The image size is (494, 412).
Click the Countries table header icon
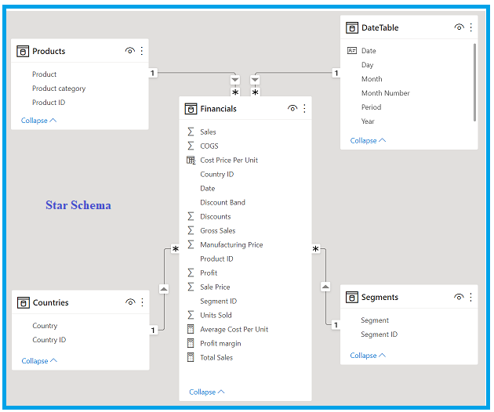pos(23,302)
